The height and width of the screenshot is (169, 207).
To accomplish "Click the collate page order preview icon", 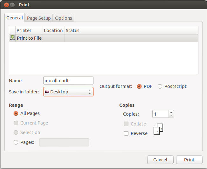I will [158, 129].
